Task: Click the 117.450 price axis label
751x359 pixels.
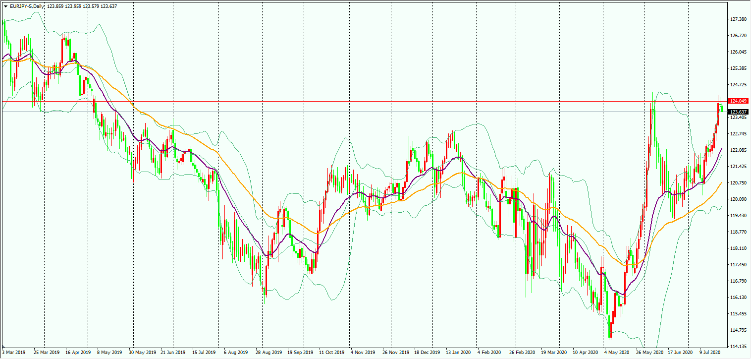Action: click(739, 265)
